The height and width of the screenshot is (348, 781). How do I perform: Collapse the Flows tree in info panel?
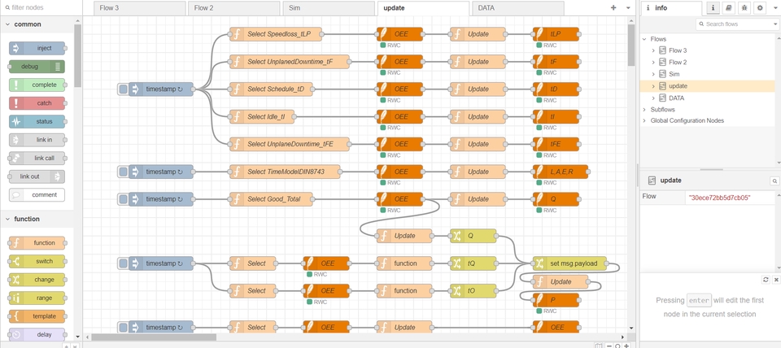tap(644, 39)
